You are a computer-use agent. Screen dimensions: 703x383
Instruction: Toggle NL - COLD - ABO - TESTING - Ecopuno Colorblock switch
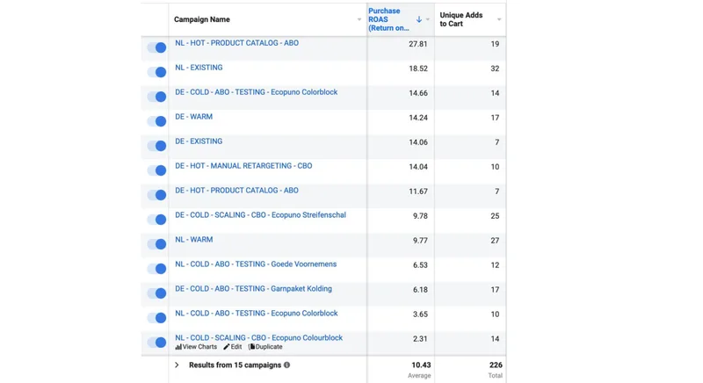tap(156, 318)
